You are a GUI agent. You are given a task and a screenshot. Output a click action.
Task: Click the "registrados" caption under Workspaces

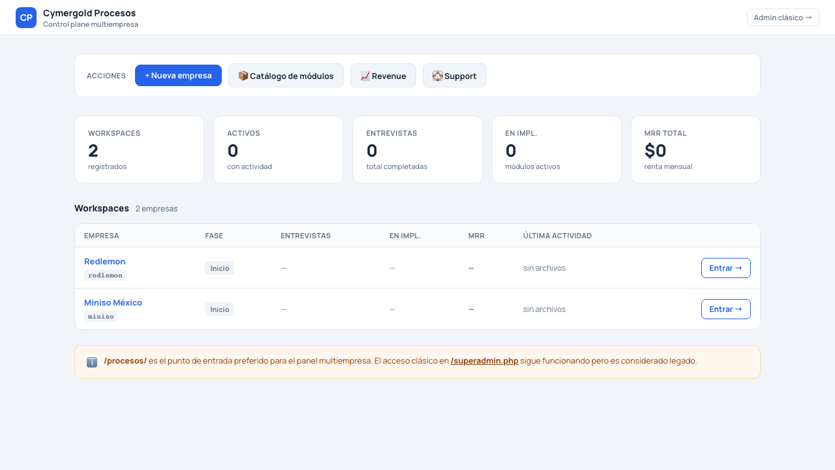coord(108,166)
